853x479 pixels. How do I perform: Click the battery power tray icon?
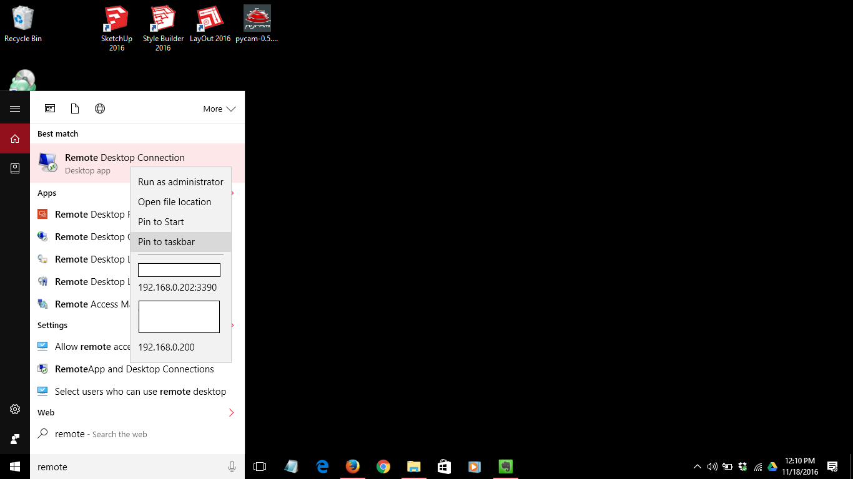727,467
